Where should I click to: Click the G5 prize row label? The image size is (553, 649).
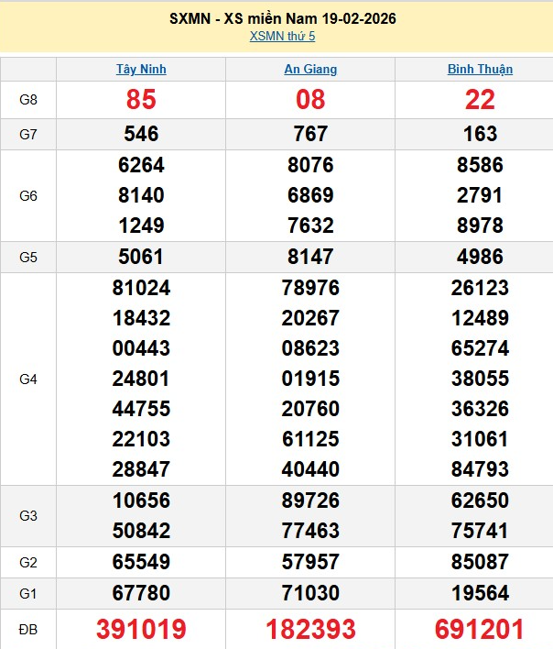[x=28, y=257]
